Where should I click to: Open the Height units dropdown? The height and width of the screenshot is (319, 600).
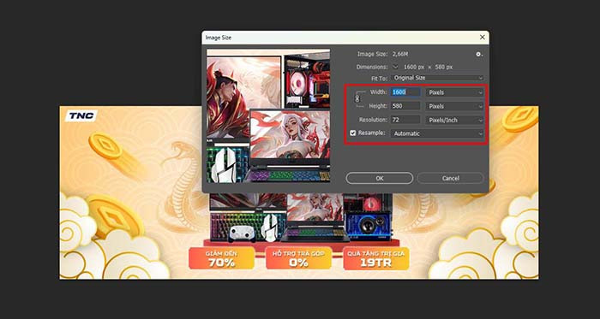pos(454,106)
